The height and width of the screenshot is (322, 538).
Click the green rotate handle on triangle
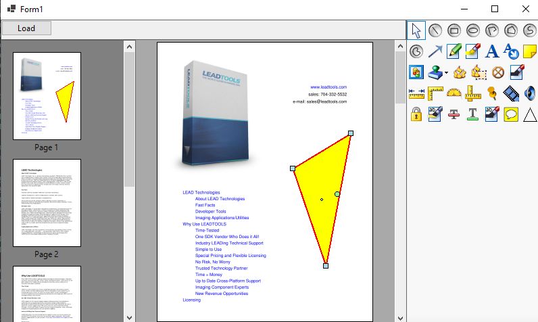337,194
